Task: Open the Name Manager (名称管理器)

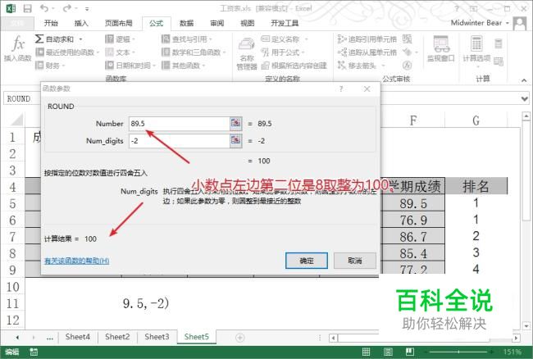Action: pyautogui.click(x=247, y=53)
